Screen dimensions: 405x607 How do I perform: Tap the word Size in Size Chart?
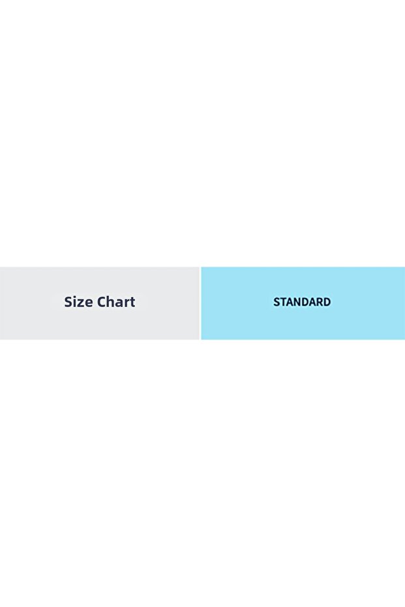[x=78, y=302]
